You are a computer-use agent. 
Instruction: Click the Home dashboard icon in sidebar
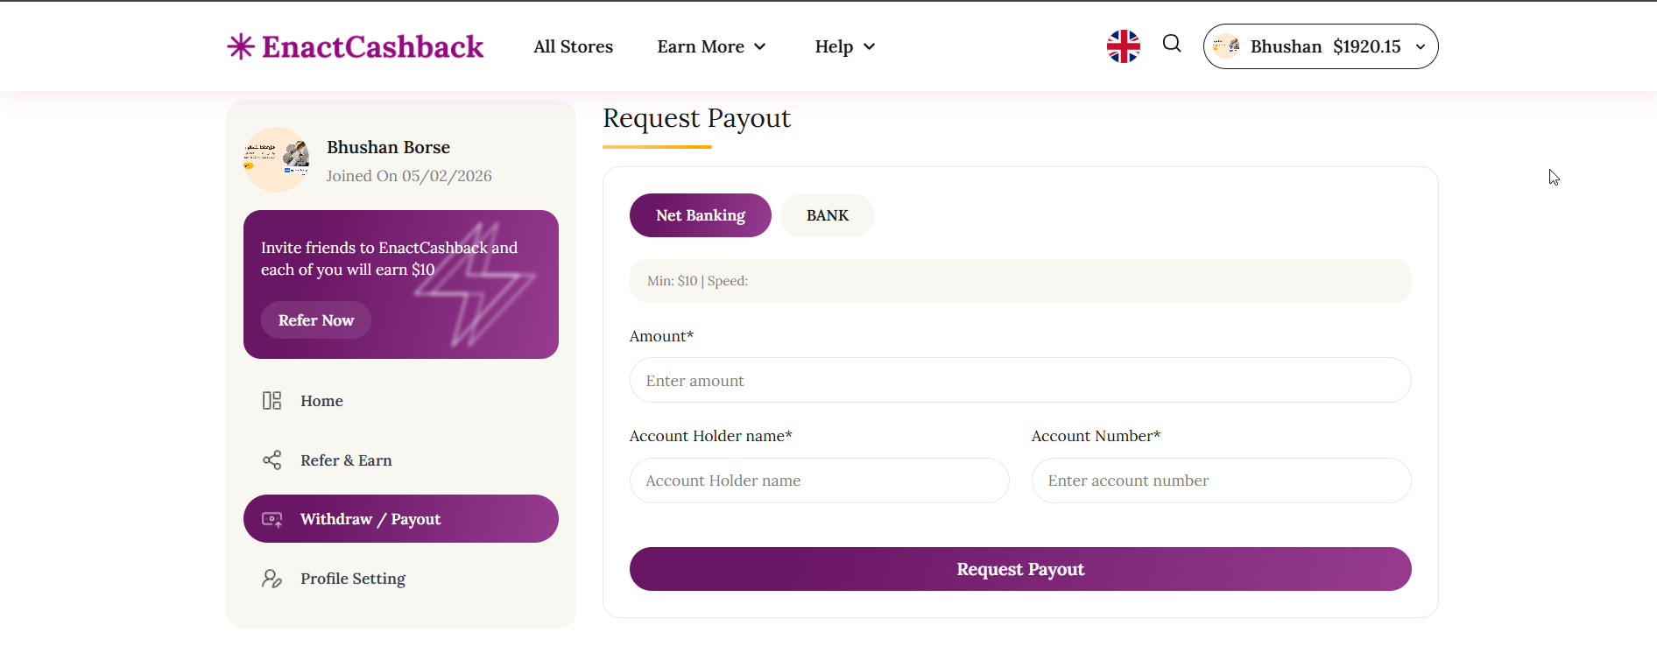pos(272,401)
